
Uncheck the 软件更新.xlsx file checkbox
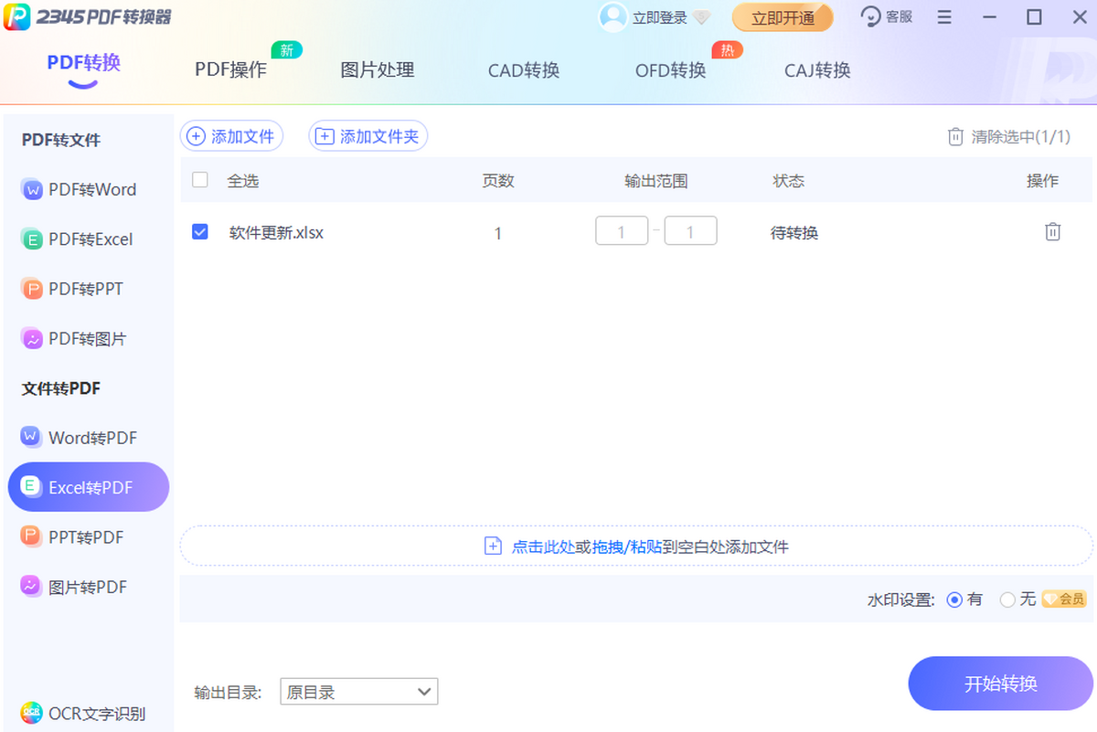[x=200, y=232]
